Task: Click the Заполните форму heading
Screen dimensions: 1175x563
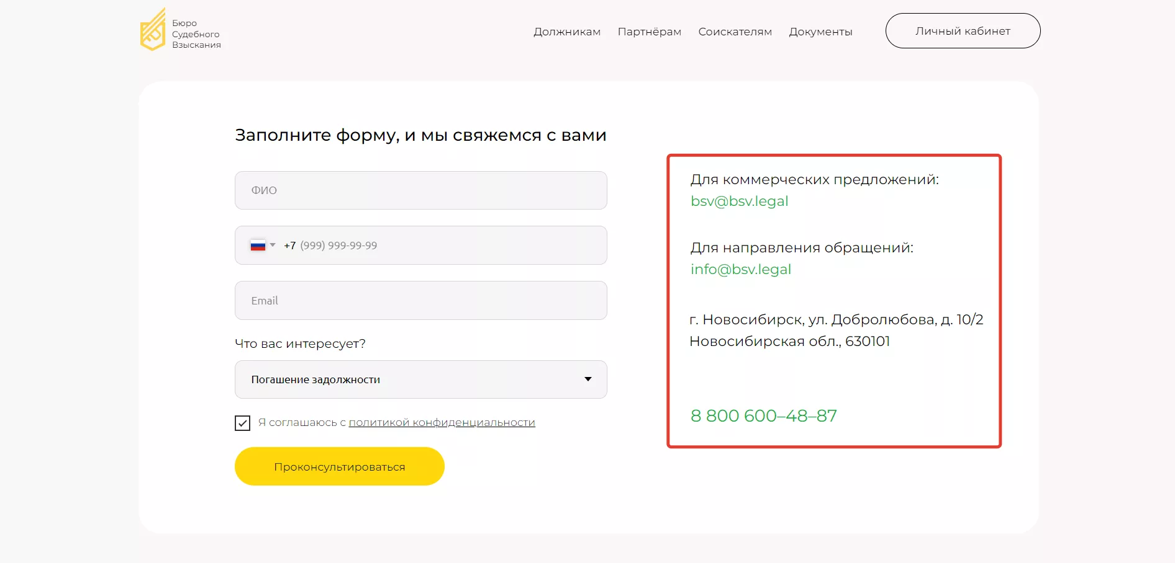Action: [421, 135]
